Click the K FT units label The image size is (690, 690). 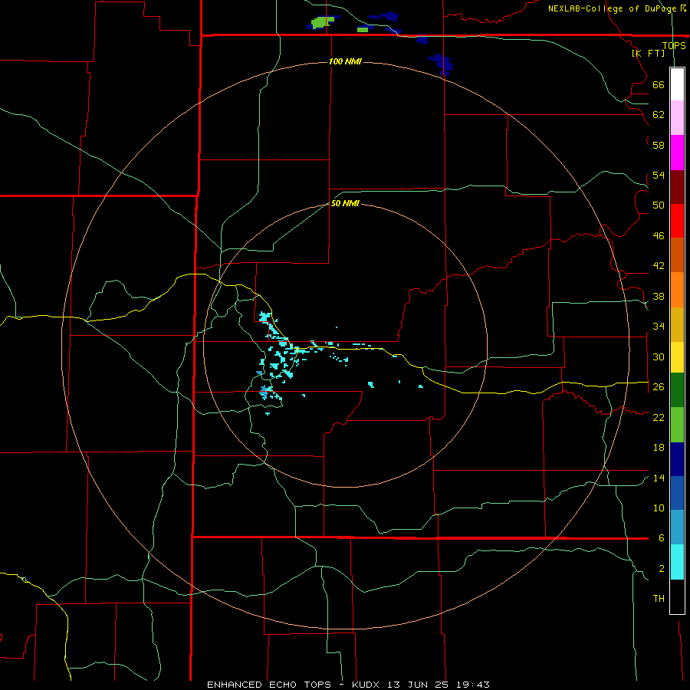point(649,53)
